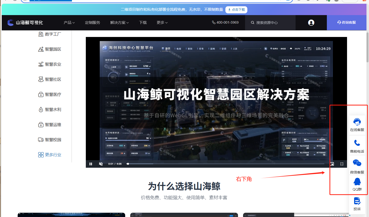
Task: Click the search magnifier icon
Action: pyautogui.click(x=252, y=23)
